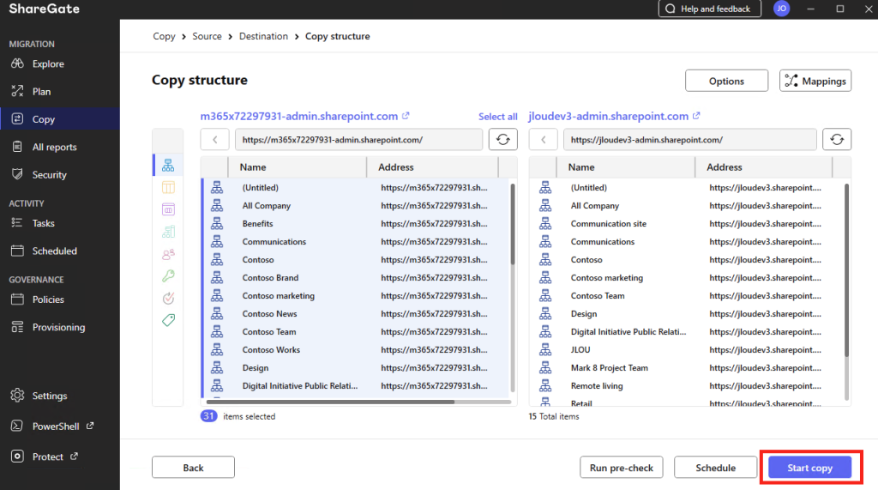Screen dimensions: 878x490
Task: Go to Copy breadcrumb
Action: (164, 36)
